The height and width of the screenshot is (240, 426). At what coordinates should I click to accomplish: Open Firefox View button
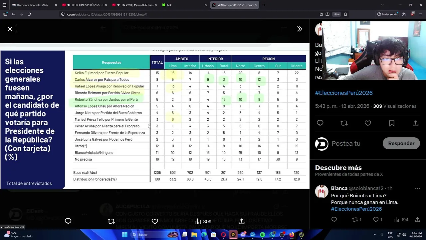coord(5,5)
